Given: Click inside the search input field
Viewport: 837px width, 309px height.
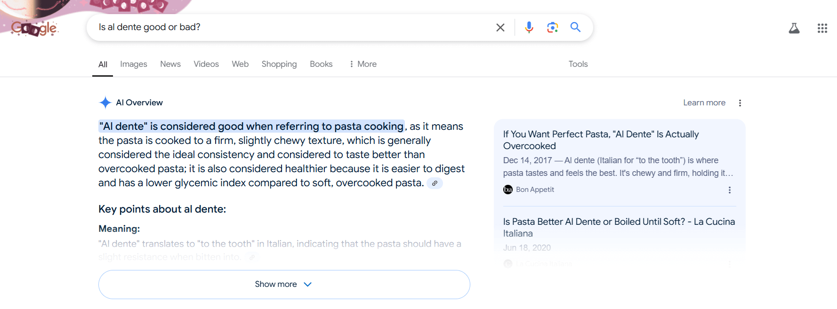Looking at the screenshot, I should (x=282, y=27).
